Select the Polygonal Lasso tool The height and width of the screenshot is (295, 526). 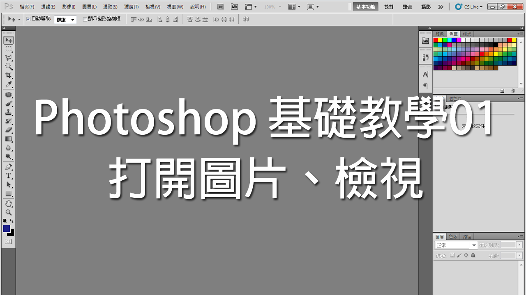pyautogui.click(x=9, y=58)
